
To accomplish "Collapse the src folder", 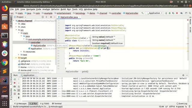I will (x=16, y=30).
